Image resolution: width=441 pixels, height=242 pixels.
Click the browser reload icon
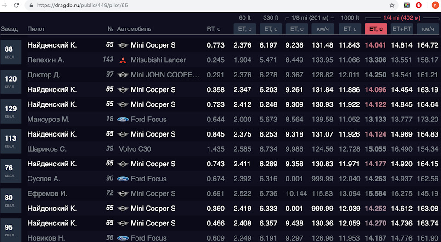coord(17,5)
